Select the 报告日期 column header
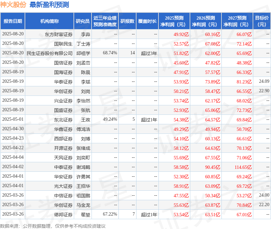 point(13,21)
